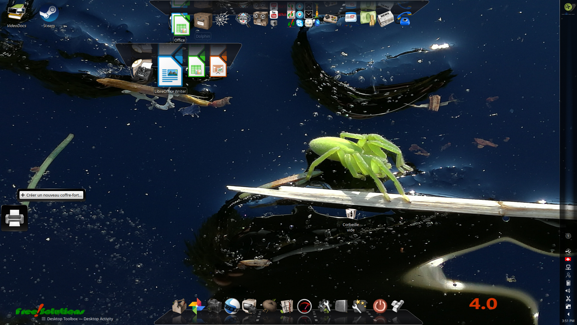Toggle network connection icon in tray
Viewport: 577px width, 325px height.
click(568, 267)
